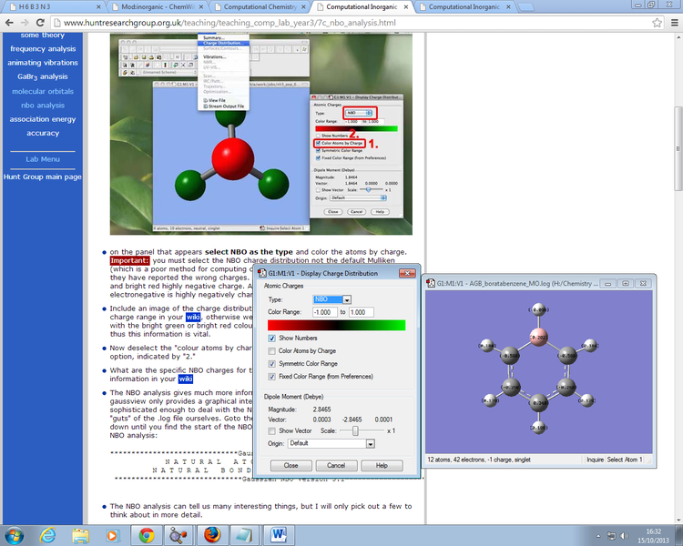Open the Windows Start menu

[x=14, y=535]
